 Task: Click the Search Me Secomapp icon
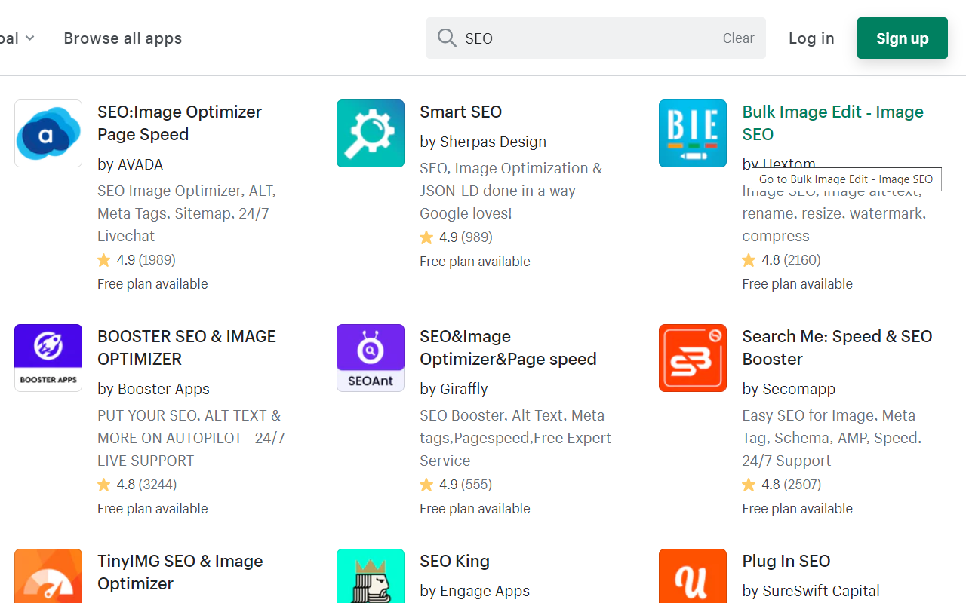point(692,357)
